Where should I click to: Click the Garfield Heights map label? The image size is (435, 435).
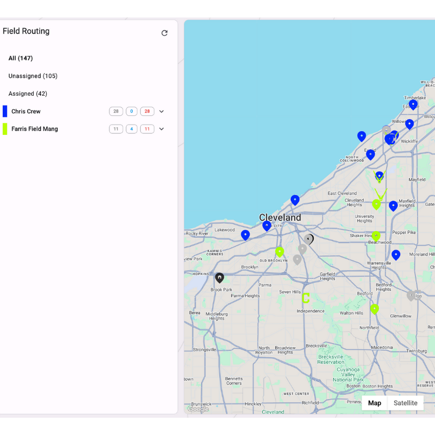coord(327,276)
